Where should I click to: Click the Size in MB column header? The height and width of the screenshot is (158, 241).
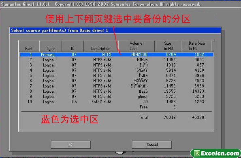[x=168, y=46]
